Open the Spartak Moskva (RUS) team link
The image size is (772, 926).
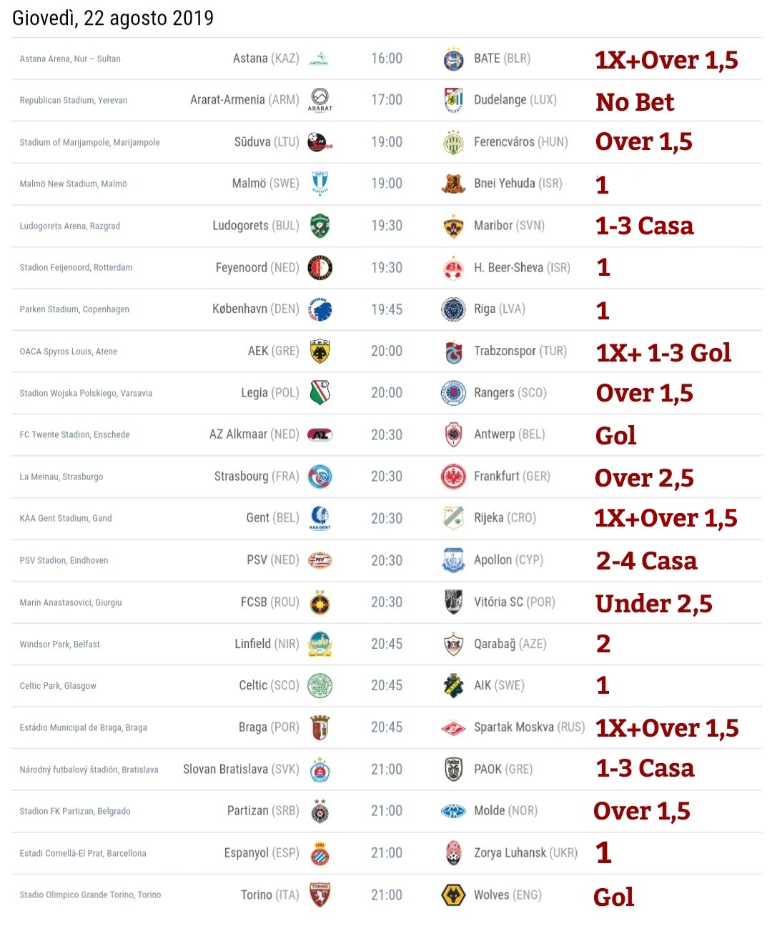[529, 727]
